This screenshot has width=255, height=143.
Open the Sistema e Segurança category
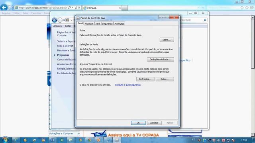pyautogui.click(x=66, y=41)
